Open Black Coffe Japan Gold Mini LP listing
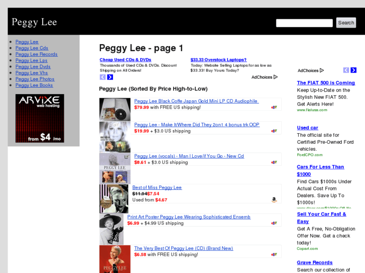 pos(196,101)
